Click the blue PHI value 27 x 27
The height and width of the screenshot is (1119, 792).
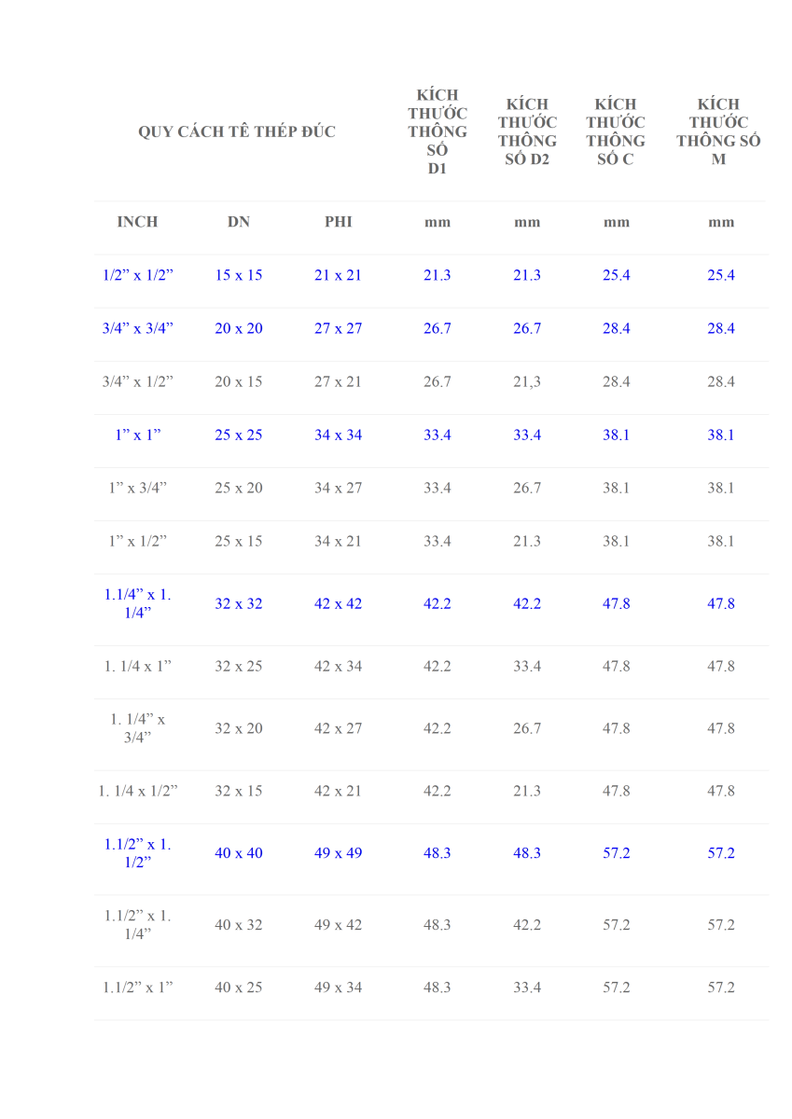coord(338,328)
